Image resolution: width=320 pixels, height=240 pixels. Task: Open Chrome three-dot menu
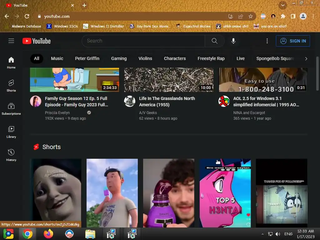point(313,16)
